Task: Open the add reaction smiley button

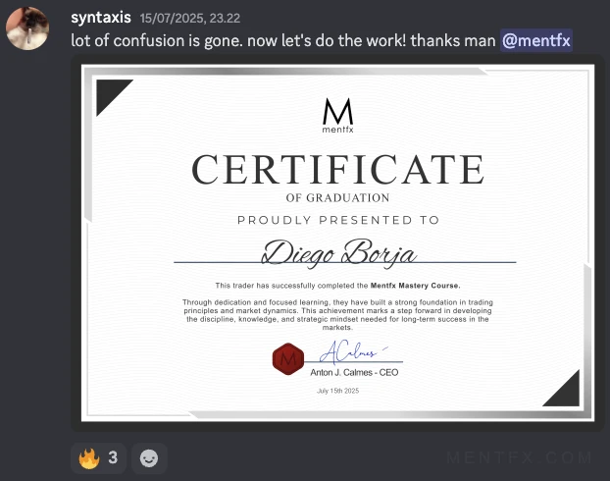Action: (x=149, y=458)
